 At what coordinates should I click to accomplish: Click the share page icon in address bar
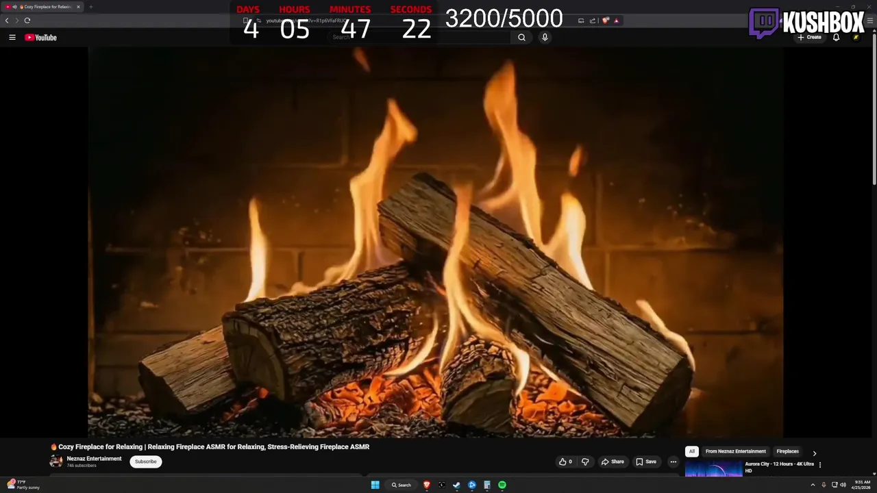coord(593,21)
